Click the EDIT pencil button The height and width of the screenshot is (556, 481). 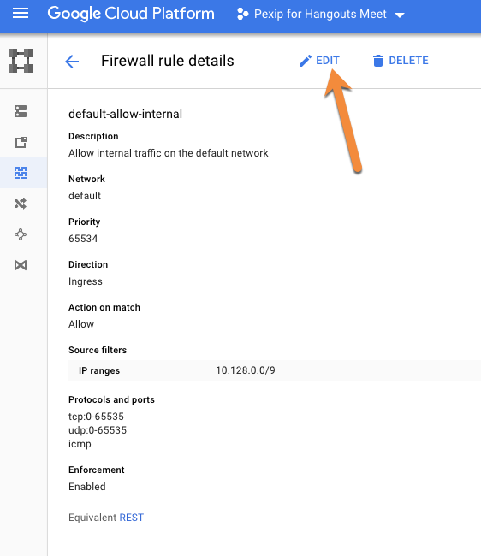(319, 61)
